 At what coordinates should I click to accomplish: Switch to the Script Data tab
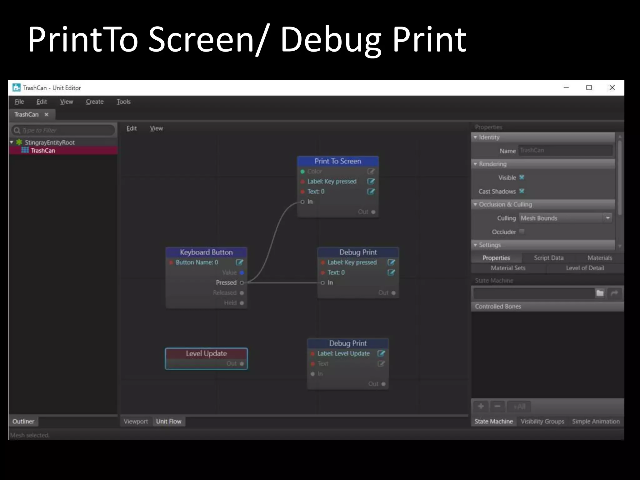(x=549, y=258)
